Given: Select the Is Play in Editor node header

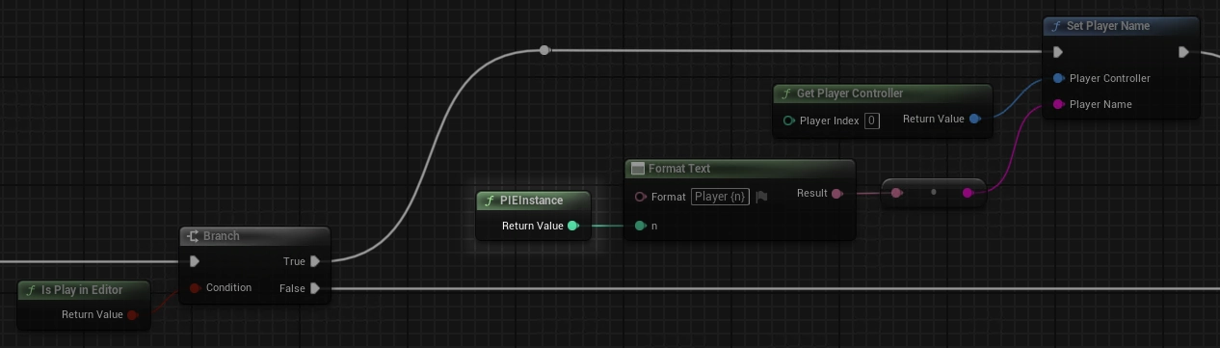Looking at the screenshot, I should click(85, 289).
